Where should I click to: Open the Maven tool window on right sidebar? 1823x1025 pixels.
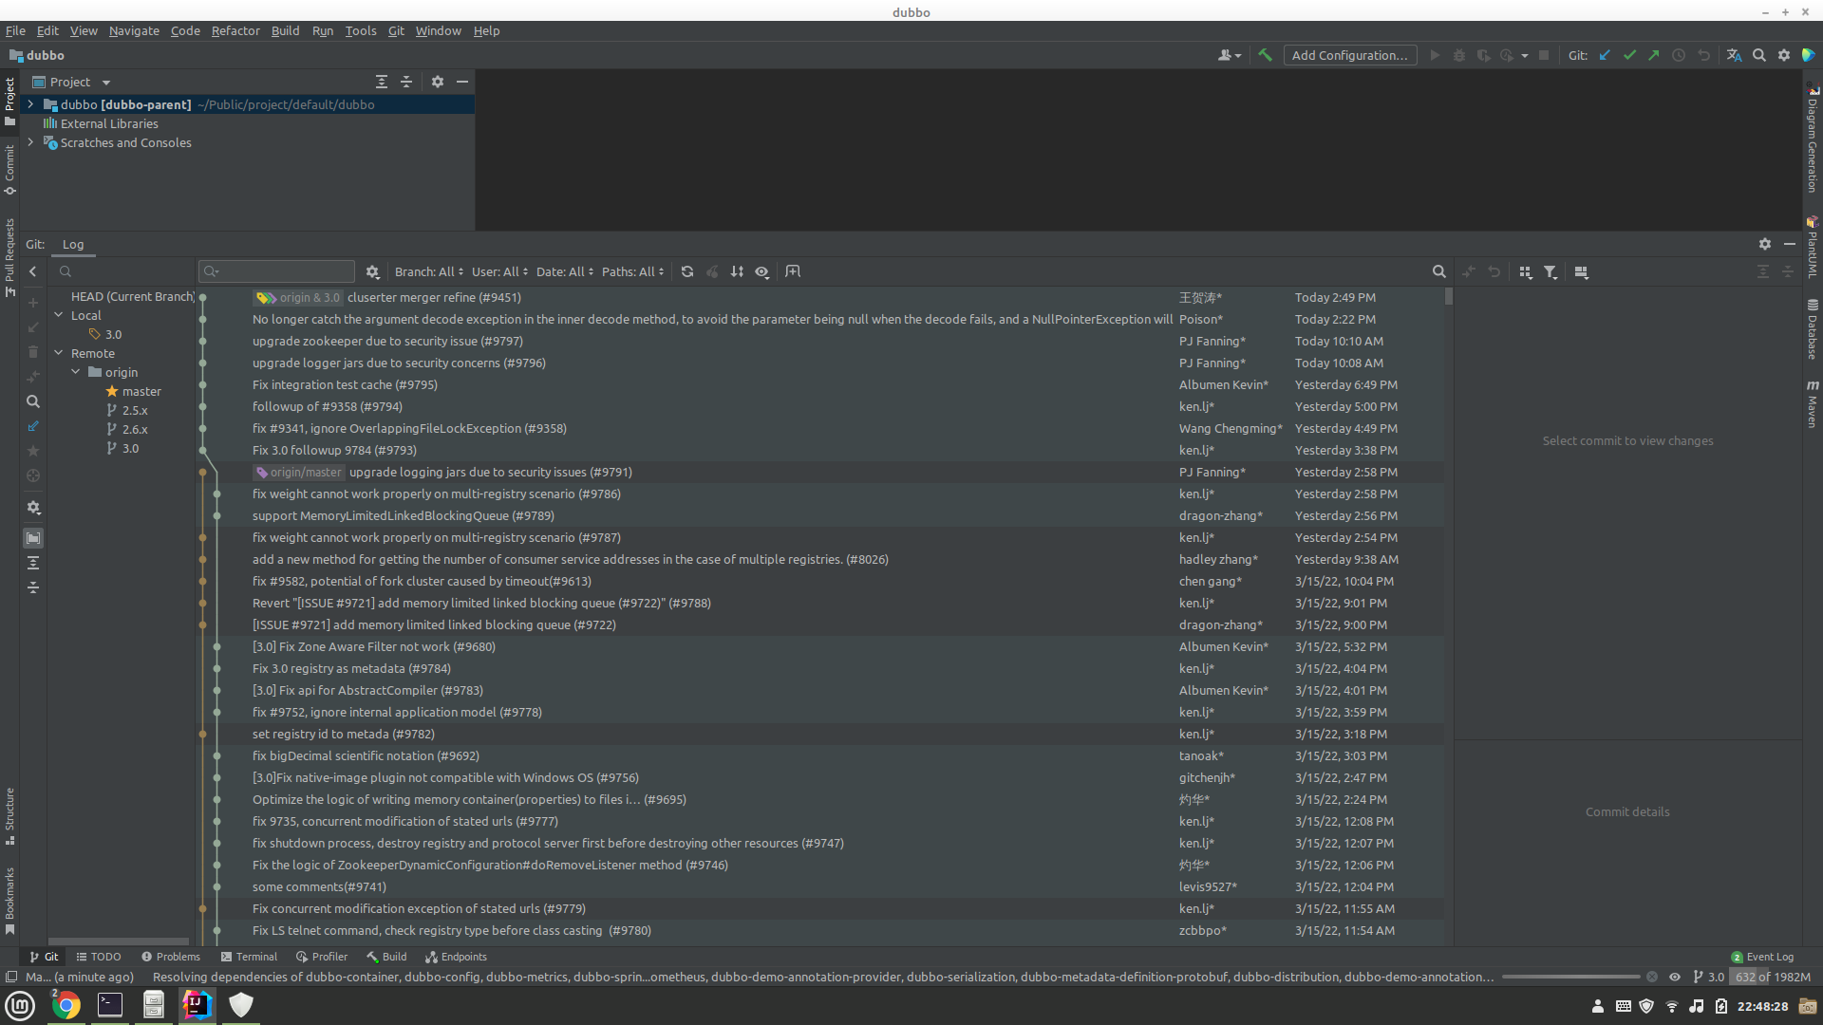pos(1813,402)
